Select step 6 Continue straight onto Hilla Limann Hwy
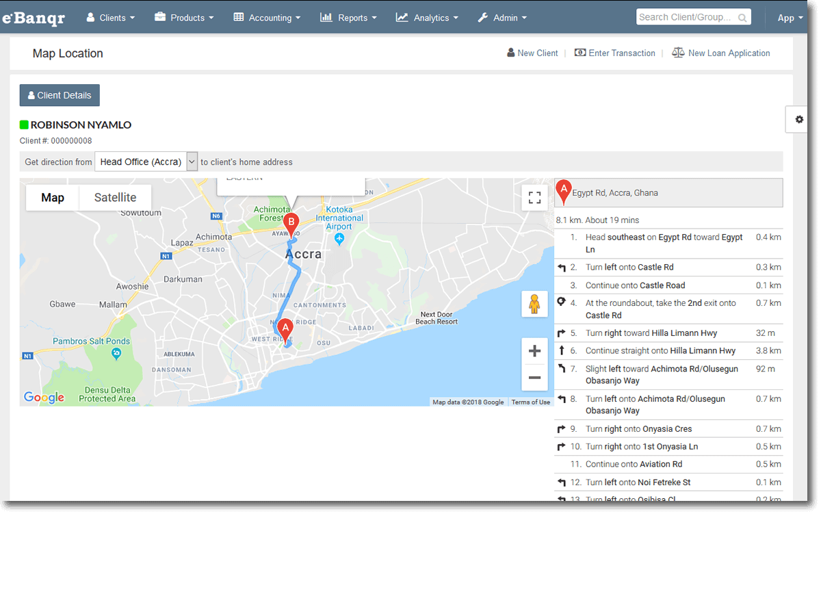 coord(668,351)
